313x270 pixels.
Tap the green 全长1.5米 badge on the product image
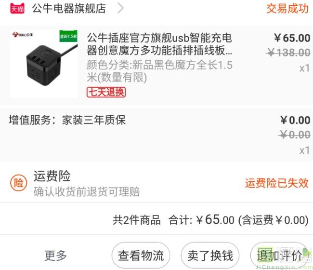coord(68,36)
